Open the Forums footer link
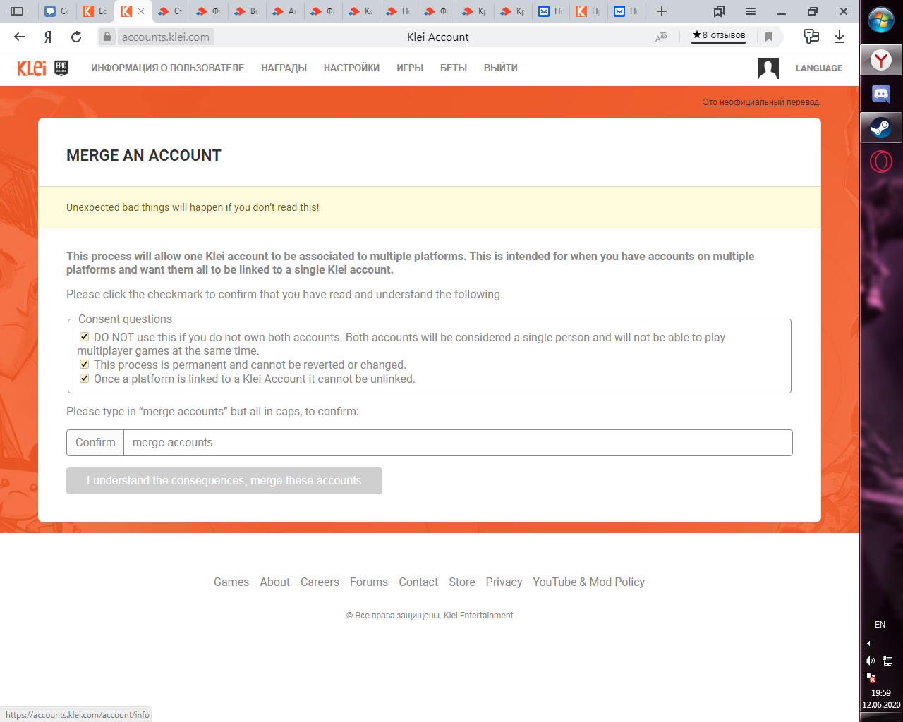The height and width of the screenshot is (722, 903). tap(368, 582)
